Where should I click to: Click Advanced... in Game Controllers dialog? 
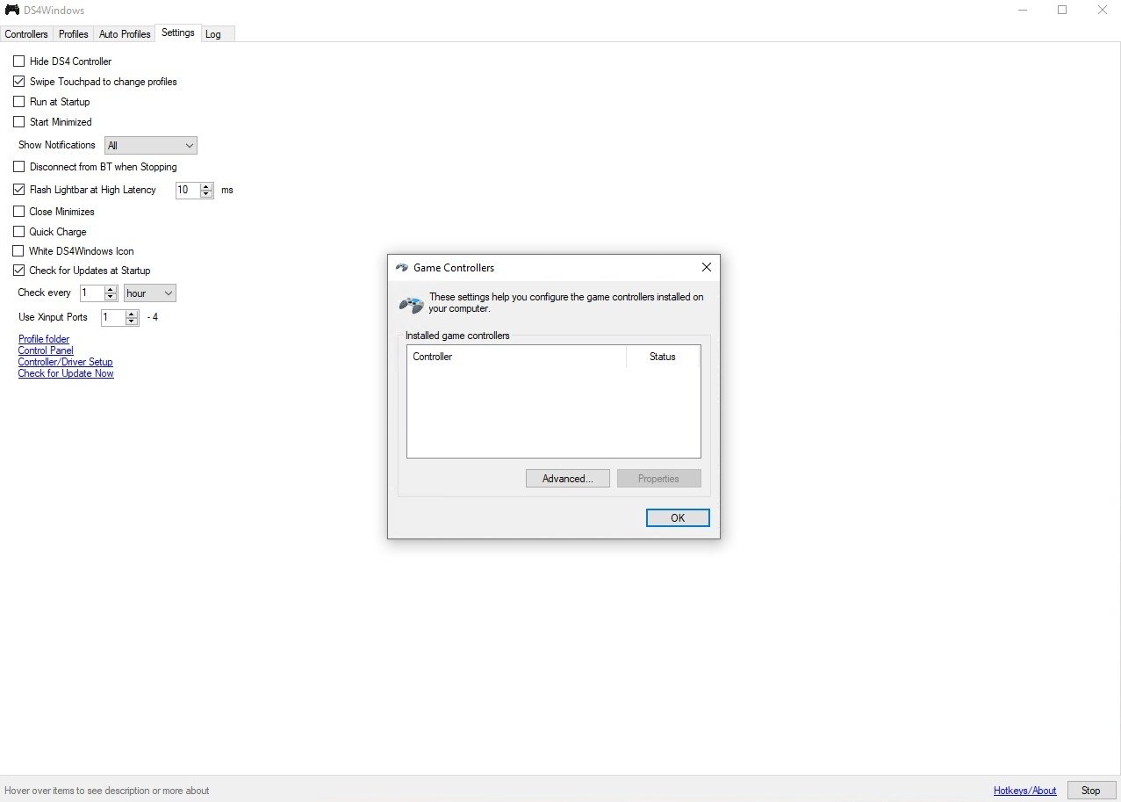click(x=568, y=479)
